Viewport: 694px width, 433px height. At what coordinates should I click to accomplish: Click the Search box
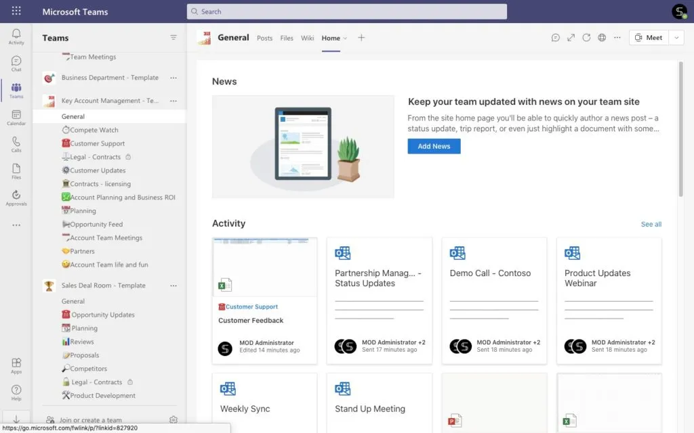pyautogui.click(x=346, y=12)
